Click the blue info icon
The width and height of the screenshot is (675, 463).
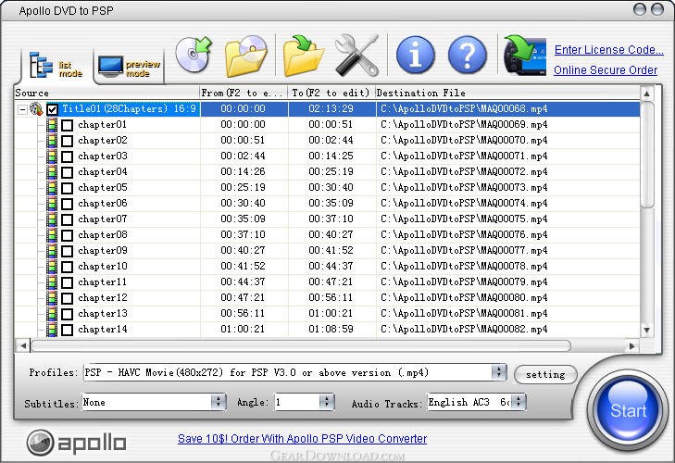[x=416, y=56]
